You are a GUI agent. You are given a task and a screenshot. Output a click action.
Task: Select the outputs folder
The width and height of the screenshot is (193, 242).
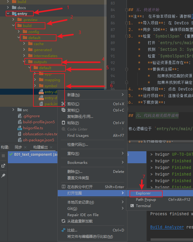(x=40, y=62)
